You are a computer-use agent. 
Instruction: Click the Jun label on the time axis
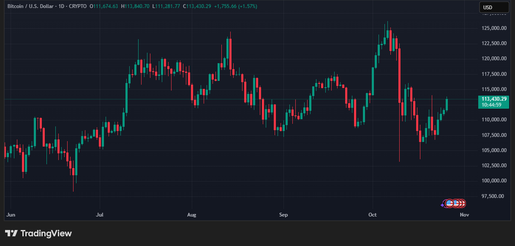(x=11, y=215)
